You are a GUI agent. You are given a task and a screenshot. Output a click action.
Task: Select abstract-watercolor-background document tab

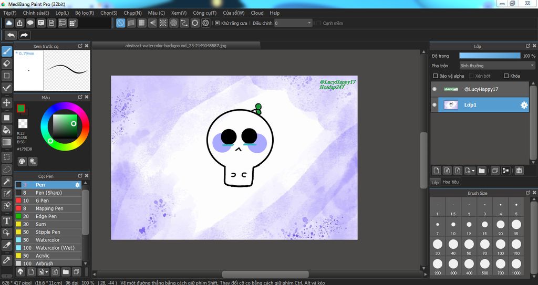(x=176, y=45)
